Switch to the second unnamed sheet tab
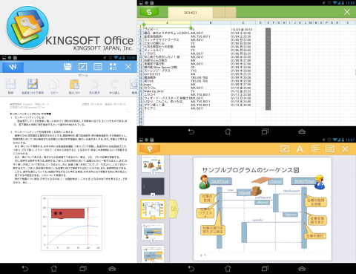Image resolution: width=356 pixels, height=274 pixels. 219,13
